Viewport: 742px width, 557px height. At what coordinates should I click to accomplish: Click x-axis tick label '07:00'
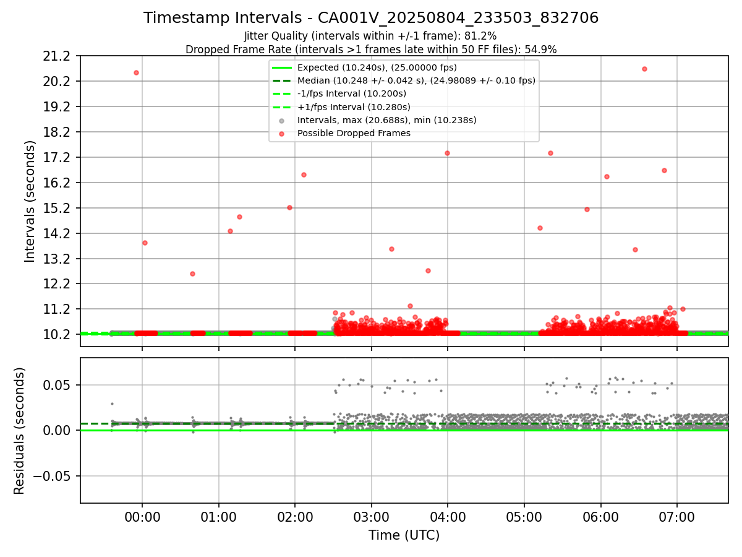pyautogui.click(x=677, y=516)
